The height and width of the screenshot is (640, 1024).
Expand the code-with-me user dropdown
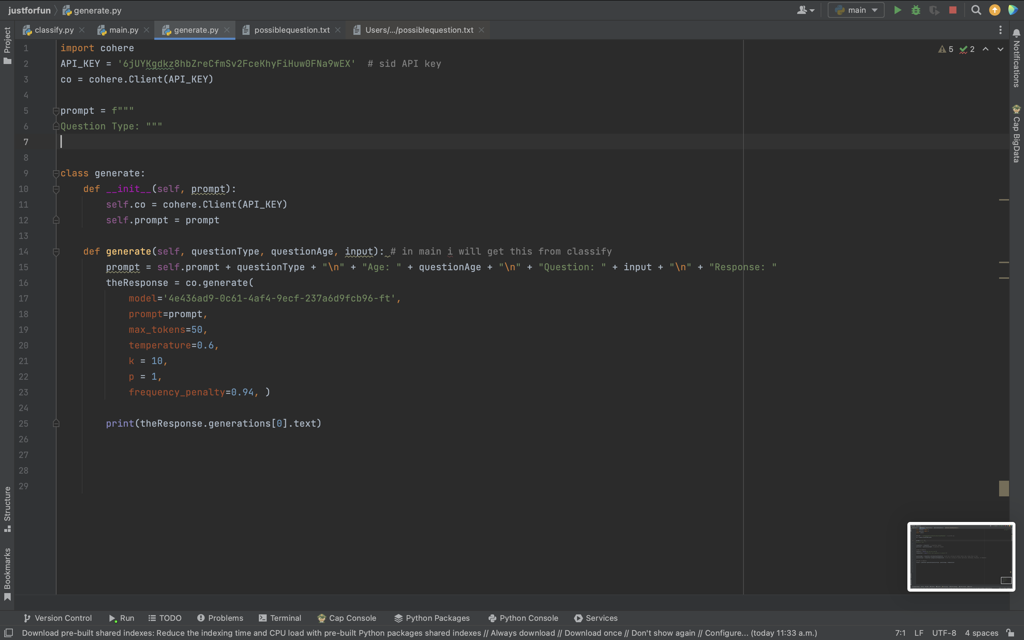(805, 10)
